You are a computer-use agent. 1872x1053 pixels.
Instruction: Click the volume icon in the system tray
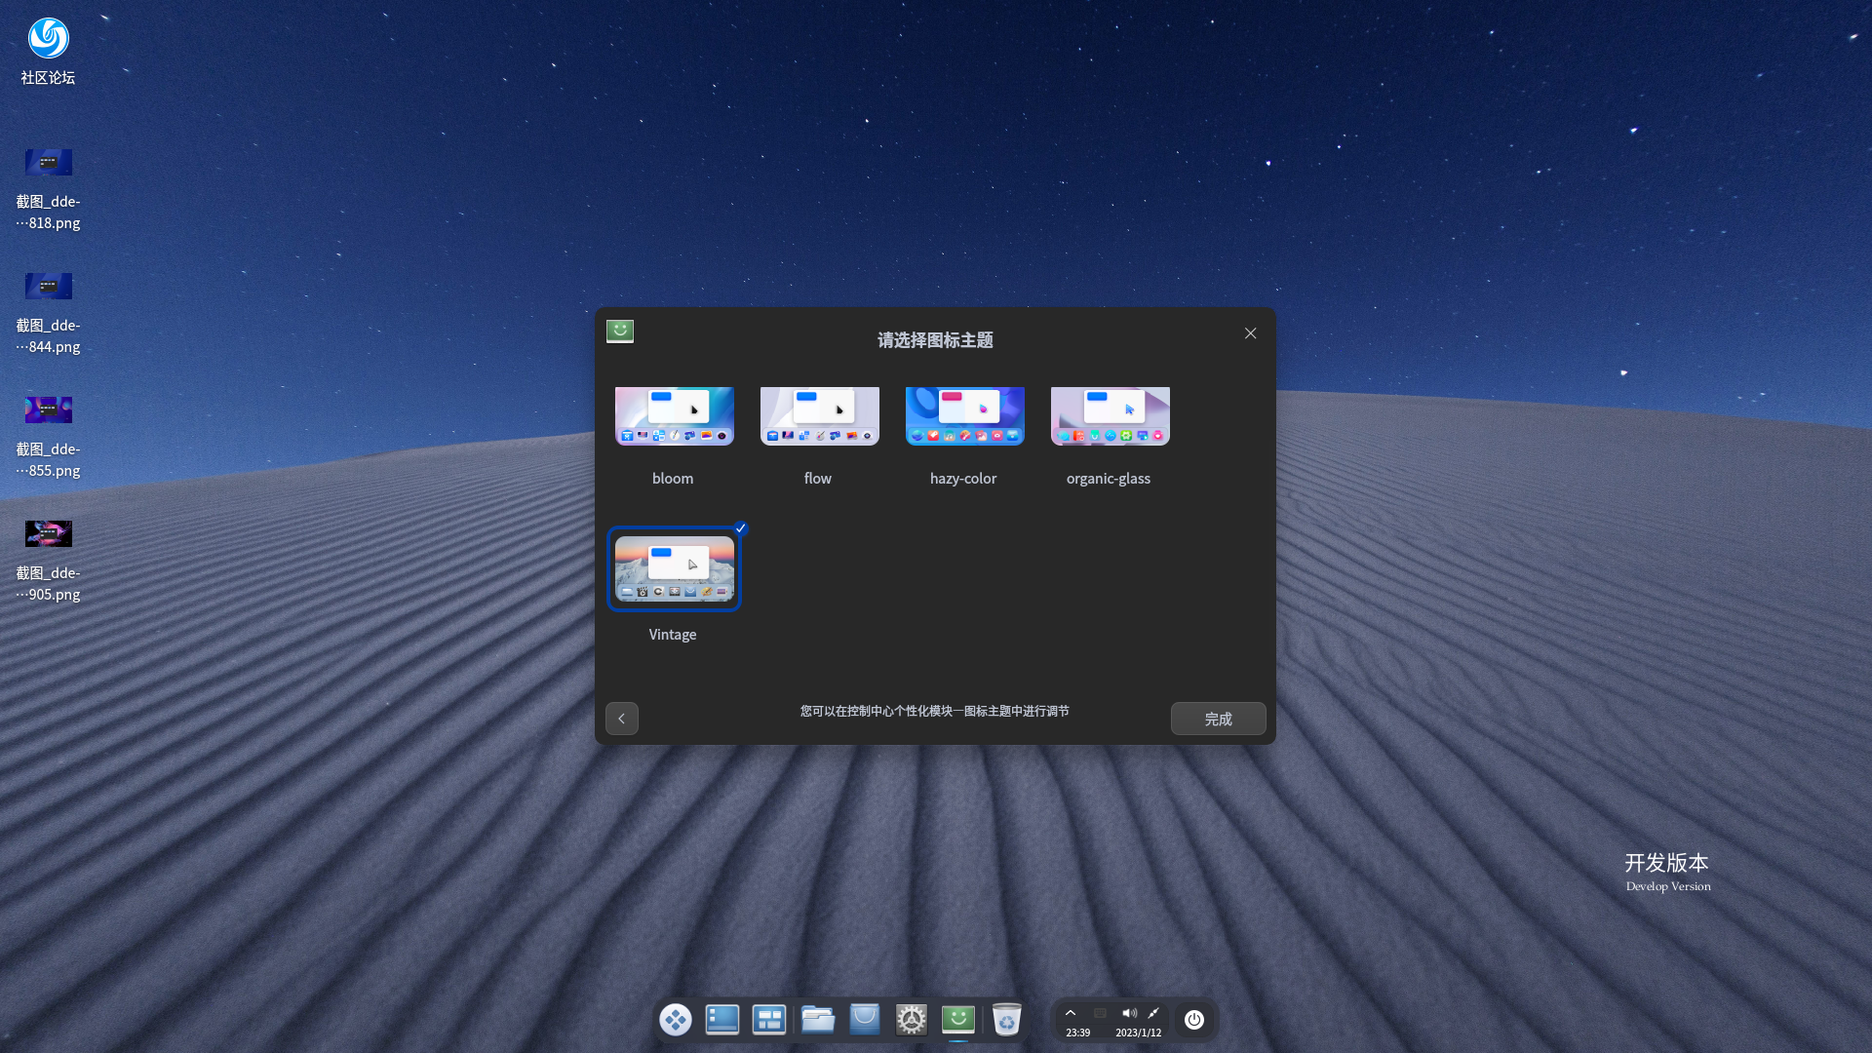(1129, 1012)
